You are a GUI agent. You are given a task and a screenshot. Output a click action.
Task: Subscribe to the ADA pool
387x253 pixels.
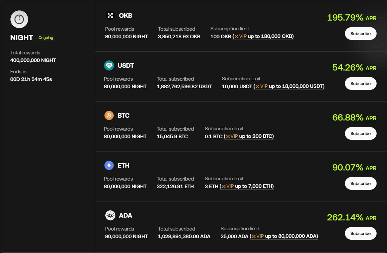[x=360, y=233]
